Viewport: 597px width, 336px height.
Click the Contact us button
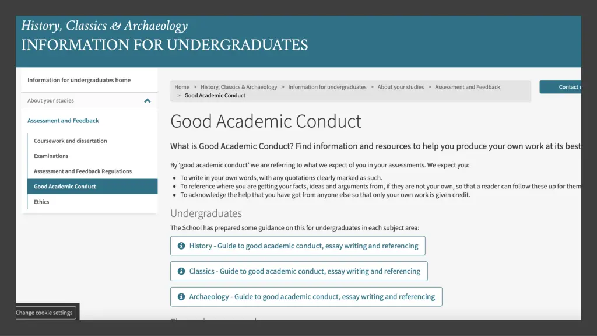pyautogui.click(x=560, y=87)
